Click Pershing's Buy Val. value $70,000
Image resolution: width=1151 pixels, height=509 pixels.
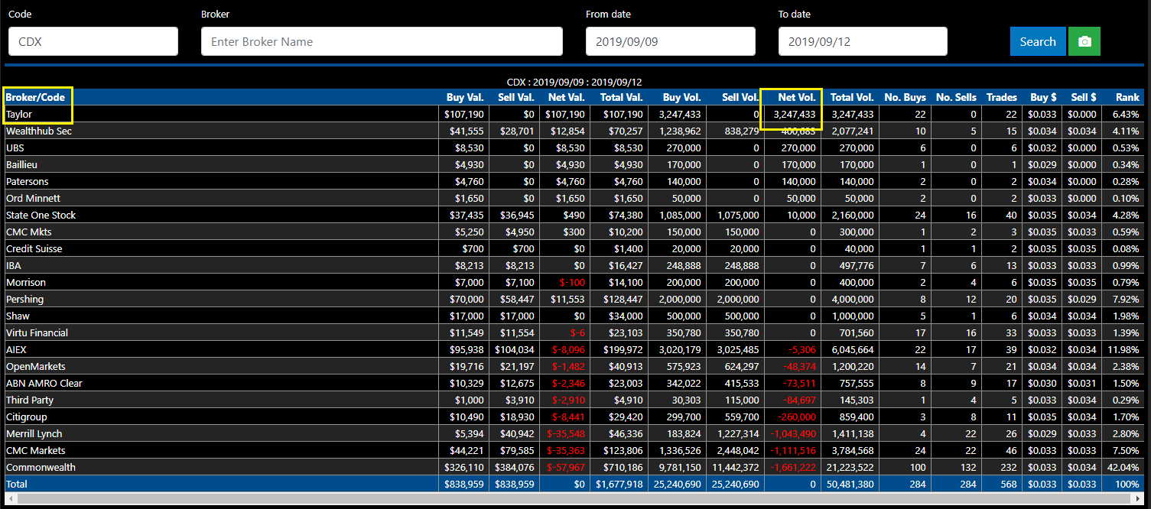[x=467, y=299]
